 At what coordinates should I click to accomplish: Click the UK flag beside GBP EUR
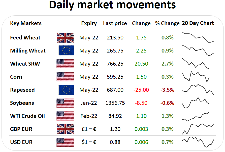65,129
